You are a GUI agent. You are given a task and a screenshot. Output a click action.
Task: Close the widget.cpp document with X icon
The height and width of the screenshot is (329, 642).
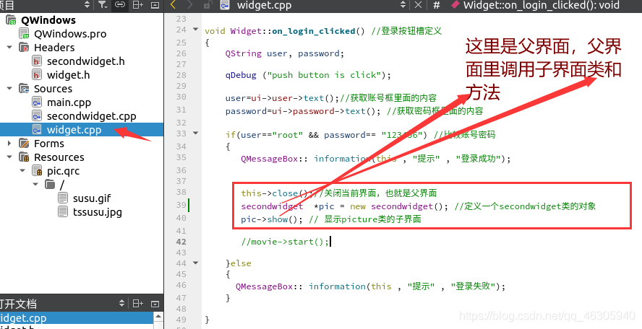(x=418, y=4)
